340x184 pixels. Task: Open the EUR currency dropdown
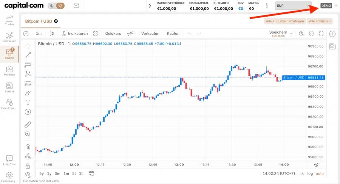[293, 6]
